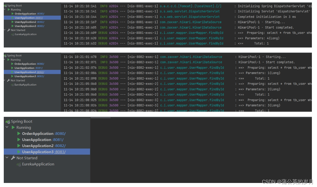This screenshot has width=317, height=187.
Task: Click the 'Parameters: 2(Long)' log message in the middle panel
Action: [x=263, y=89]
